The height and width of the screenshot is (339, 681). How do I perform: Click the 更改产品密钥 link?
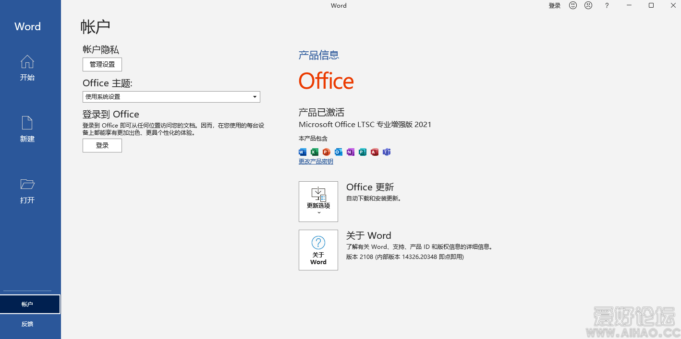click(x=316, y=162)
